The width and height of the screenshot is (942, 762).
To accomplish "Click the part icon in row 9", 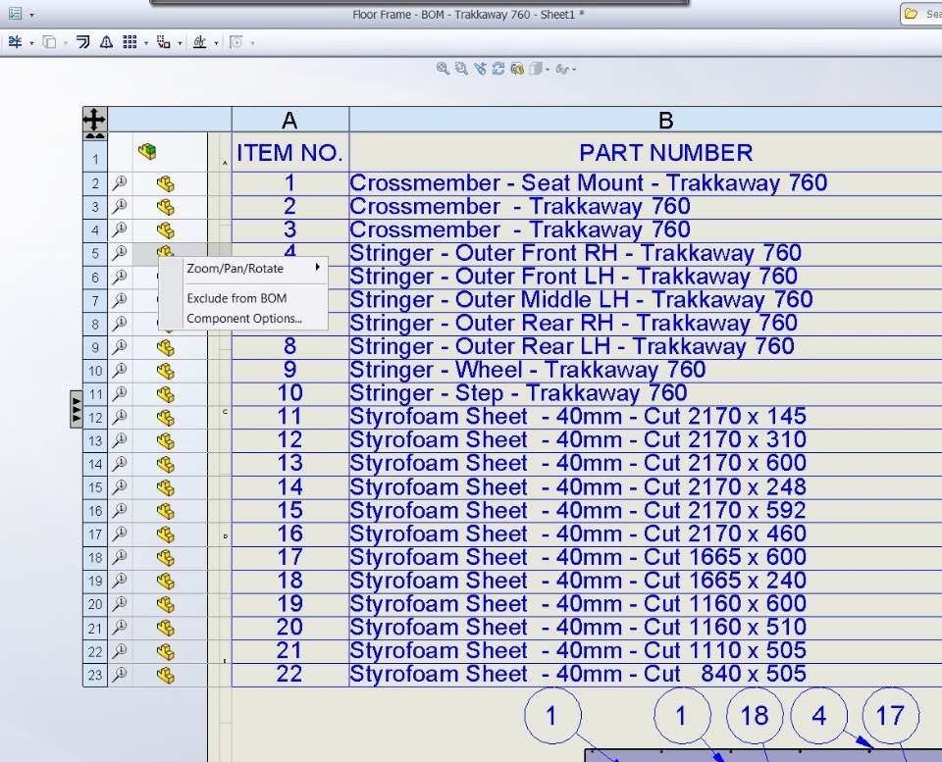I will 165,348.
